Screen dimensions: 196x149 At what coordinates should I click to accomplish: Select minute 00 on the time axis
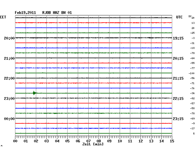pyautogui.click(x=15, y=141)
